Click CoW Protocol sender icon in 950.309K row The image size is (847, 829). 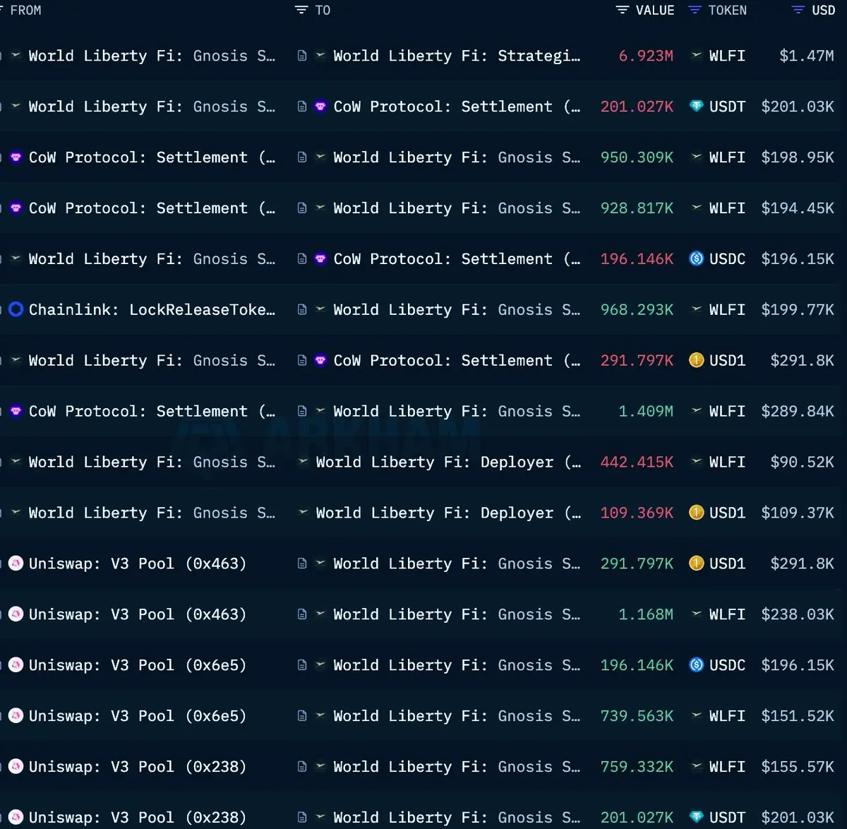coord(16,157)
